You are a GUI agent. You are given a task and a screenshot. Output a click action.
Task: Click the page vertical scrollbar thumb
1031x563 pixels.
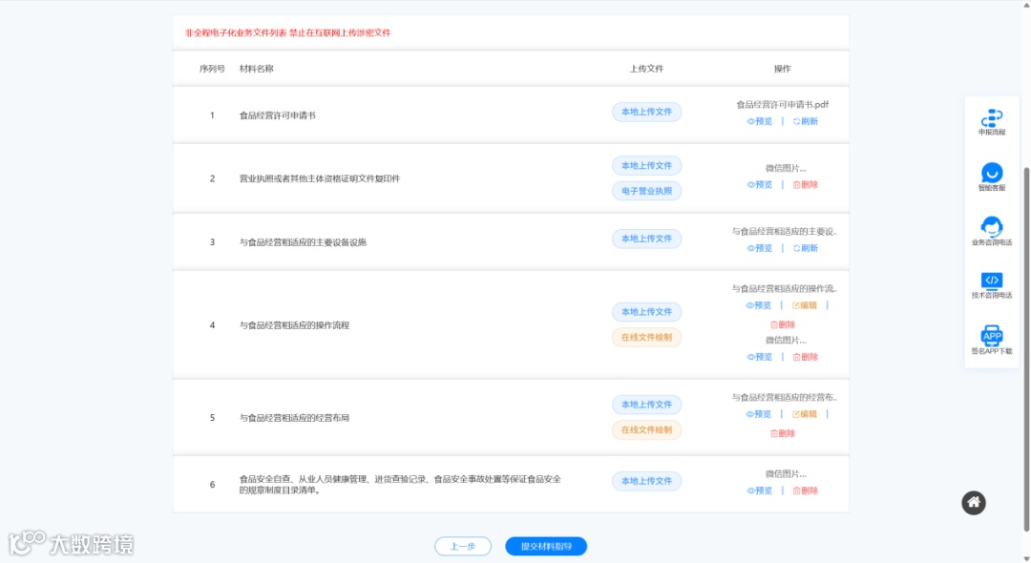point(1026,348)
